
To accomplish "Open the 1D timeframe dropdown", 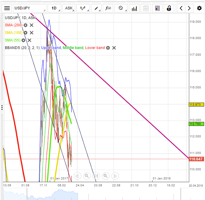I will click(54, 8).
